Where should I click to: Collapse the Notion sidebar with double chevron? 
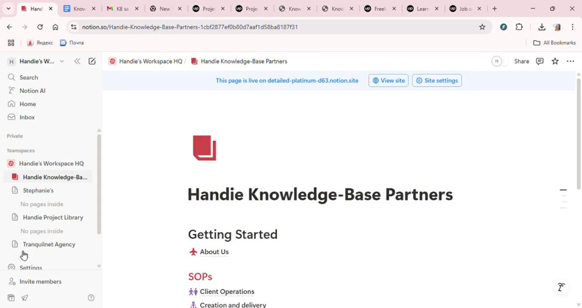77,61
